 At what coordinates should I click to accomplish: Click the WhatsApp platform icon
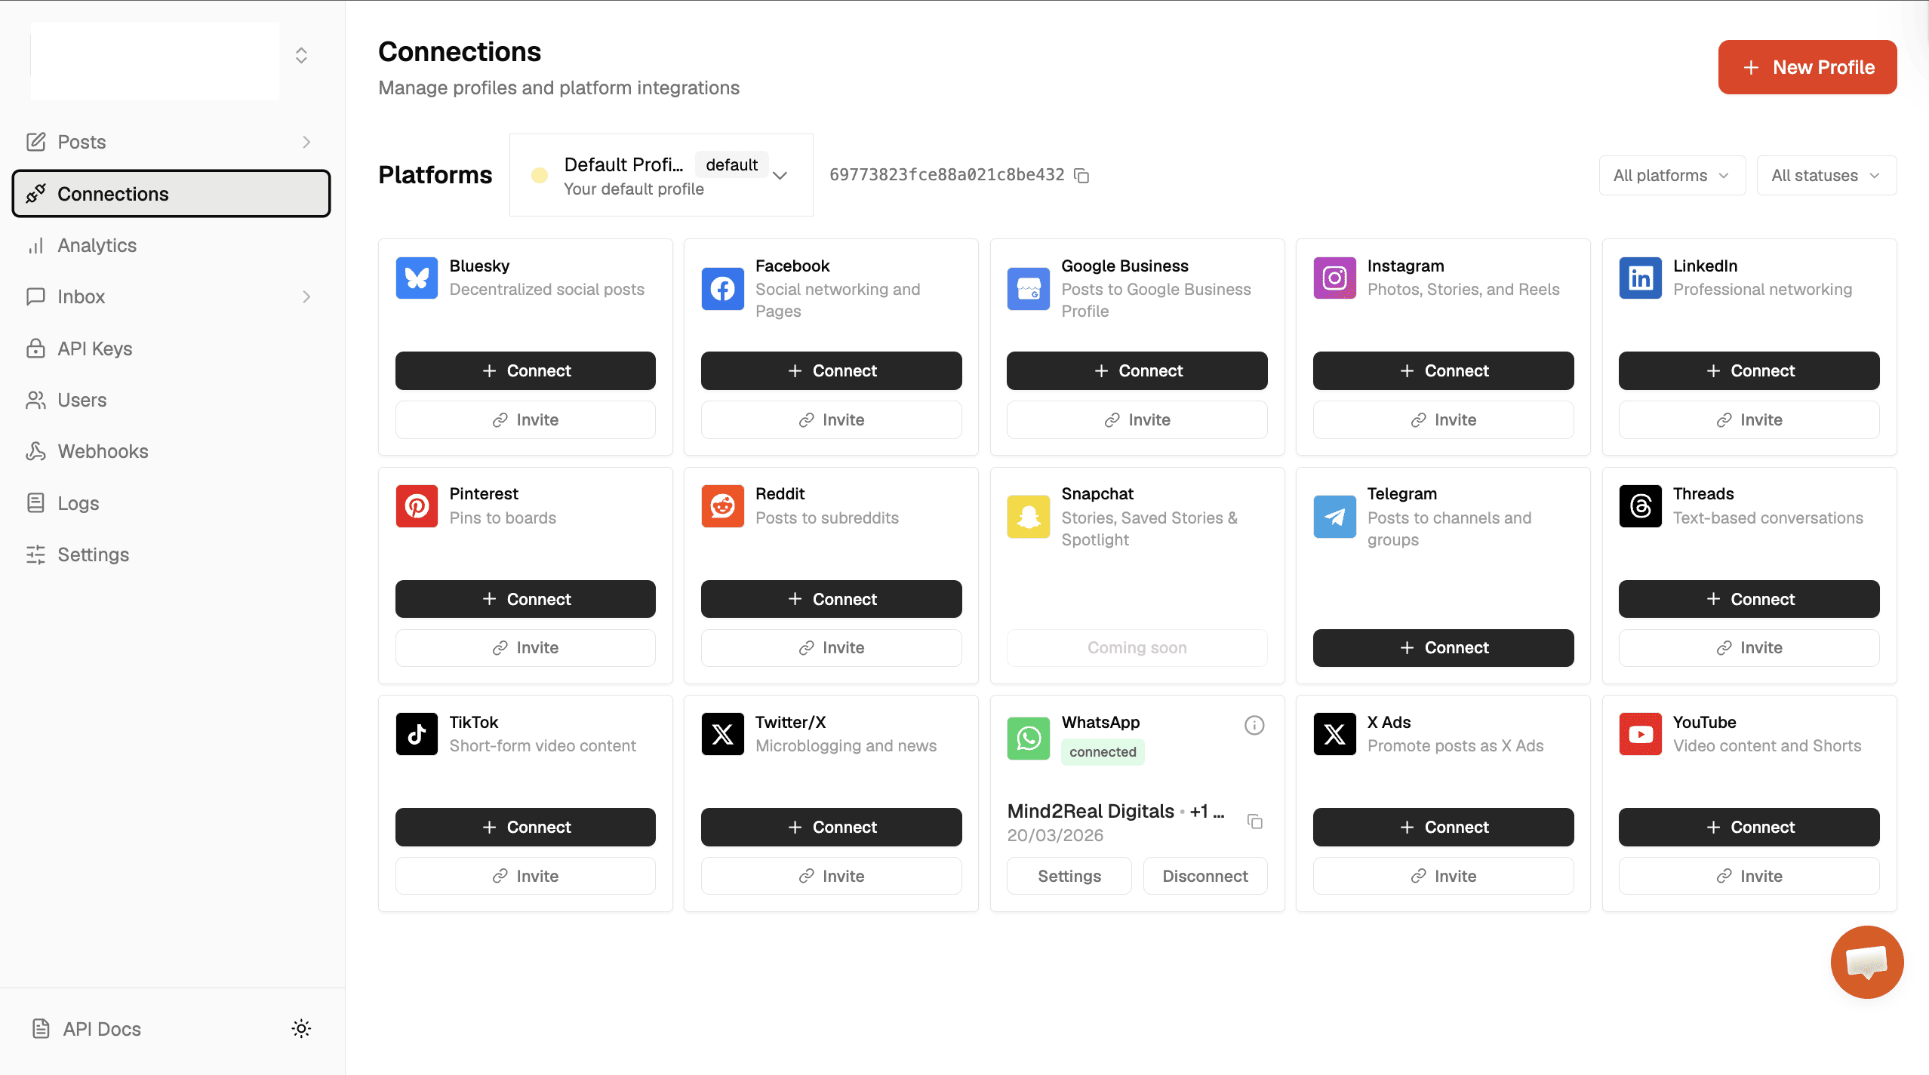[x=1028, y=739]
